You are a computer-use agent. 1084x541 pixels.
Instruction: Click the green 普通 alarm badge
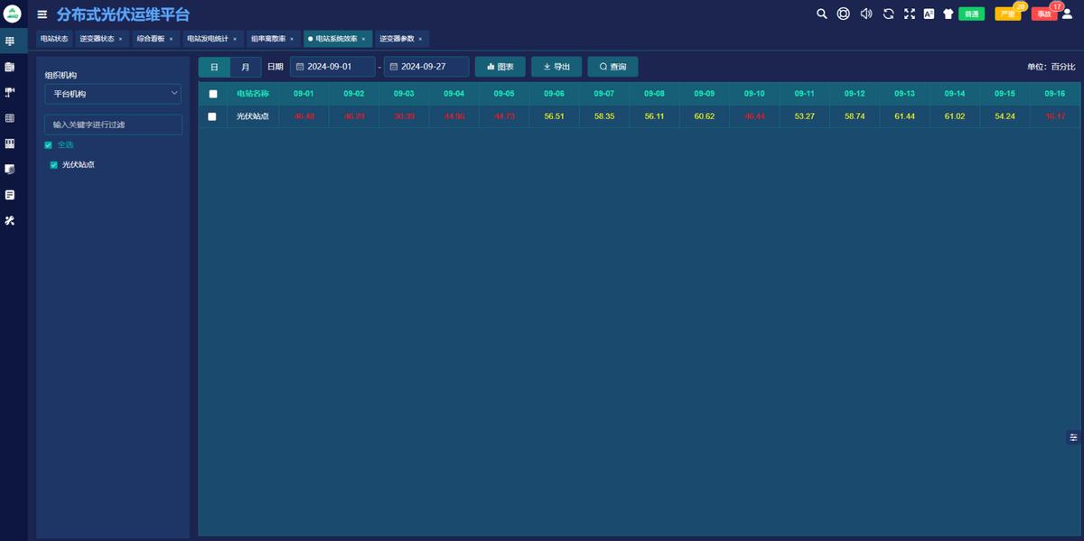[x=971, y=14]
